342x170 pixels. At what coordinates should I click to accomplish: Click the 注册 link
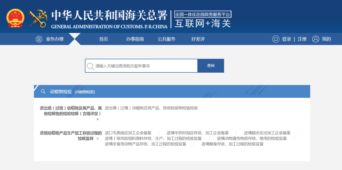[302, 39]
